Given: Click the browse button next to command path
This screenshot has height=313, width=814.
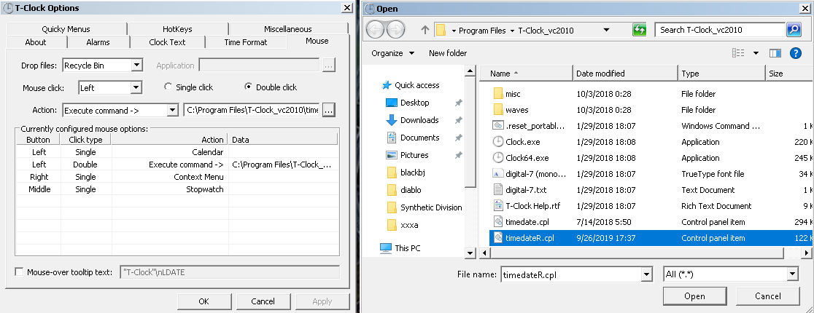Looking at the screenshot, I should (x=329, y=111).
